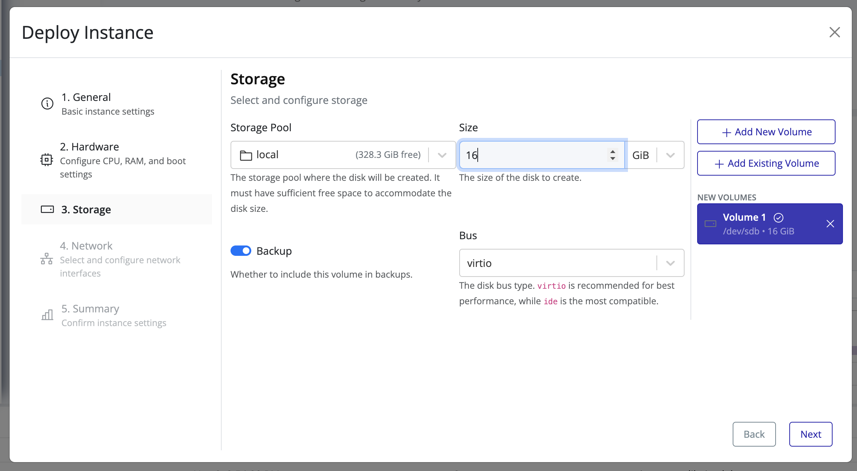Open the GiB size unit dropdown
This screenshot has width=857, height=471.
(670, 155)
